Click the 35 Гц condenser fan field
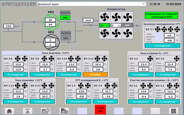This screenshot has width=184, height=115. click(x=105, y=25)
